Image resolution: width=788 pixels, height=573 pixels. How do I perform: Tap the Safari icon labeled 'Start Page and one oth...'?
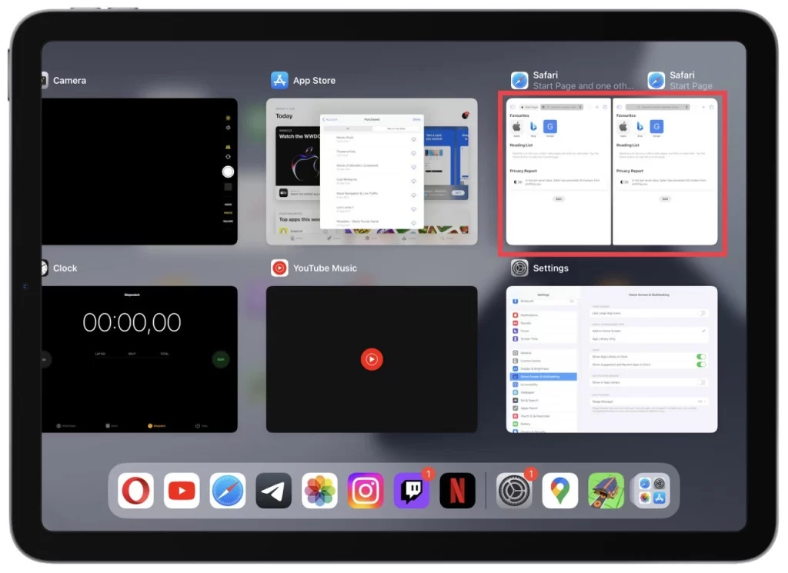pos(519,80)
